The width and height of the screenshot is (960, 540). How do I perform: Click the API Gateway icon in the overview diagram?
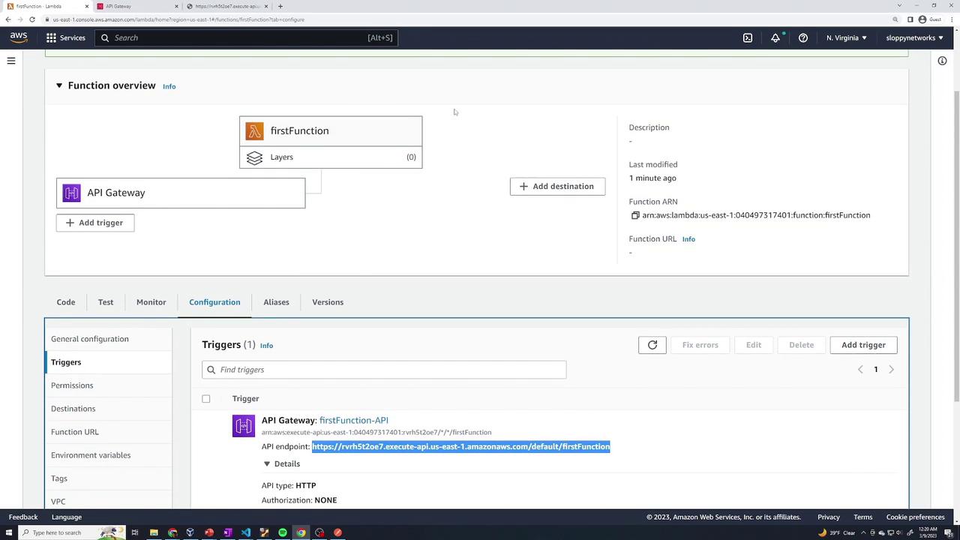(71, 193)
